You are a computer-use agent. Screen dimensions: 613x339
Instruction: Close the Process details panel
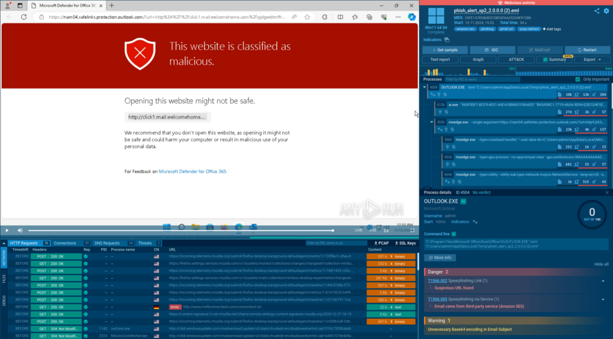[x=607, y=193]
